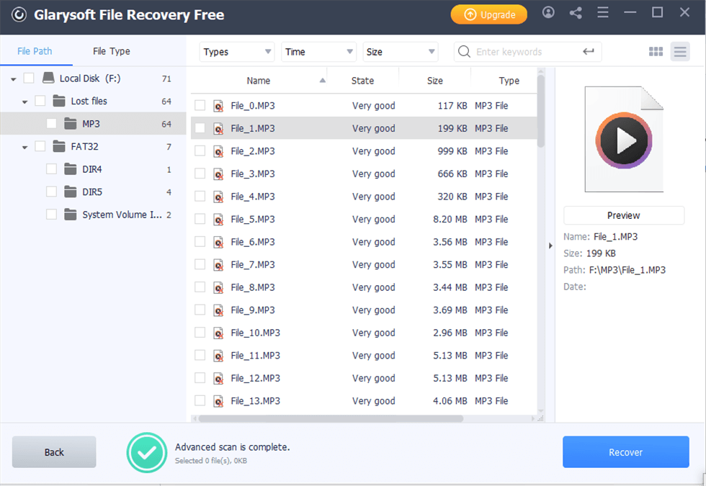Click the Enter keywords search field
This screenshot has height=486, width=706.
coord(526,52)
